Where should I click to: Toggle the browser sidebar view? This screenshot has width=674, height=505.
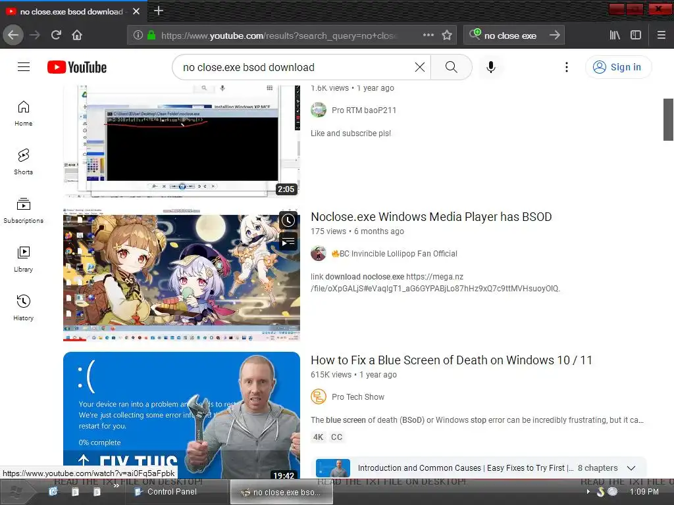[636, 35]
